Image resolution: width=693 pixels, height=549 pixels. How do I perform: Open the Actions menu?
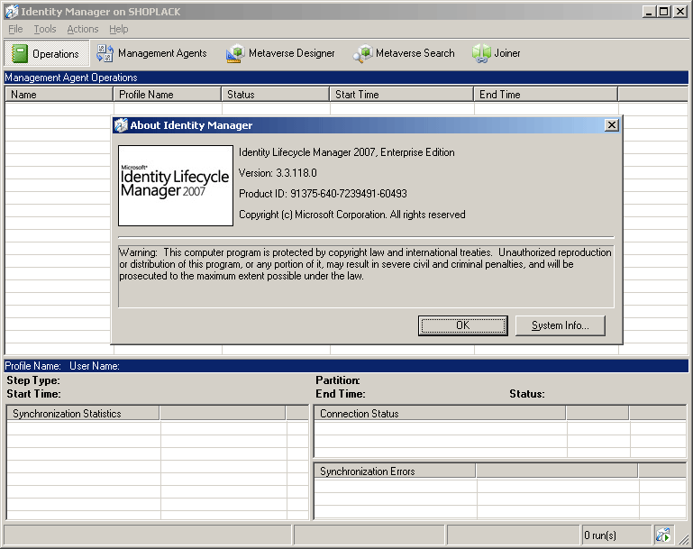pos(83,29)
